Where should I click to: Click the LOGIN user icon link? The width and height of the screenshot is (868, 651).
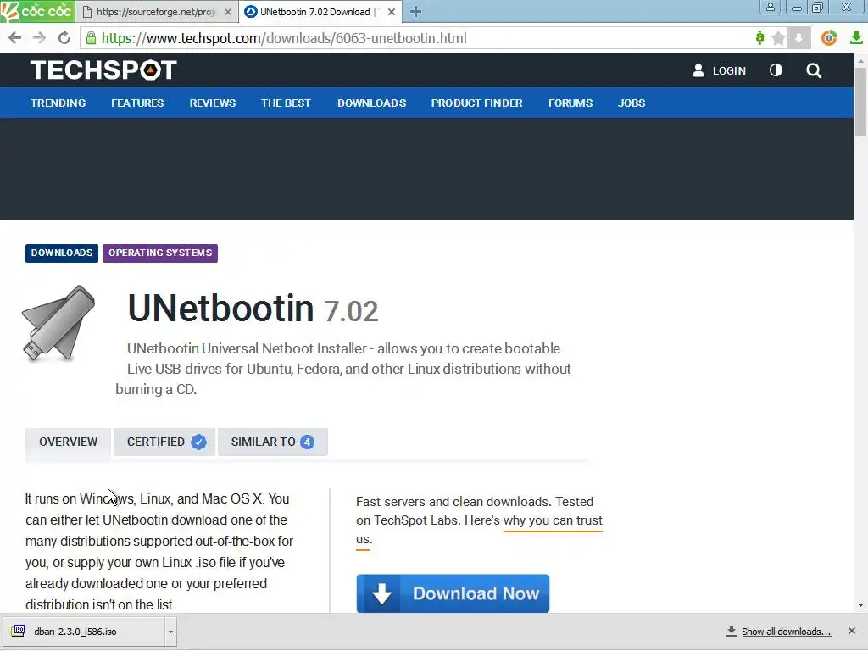[719, 70]
